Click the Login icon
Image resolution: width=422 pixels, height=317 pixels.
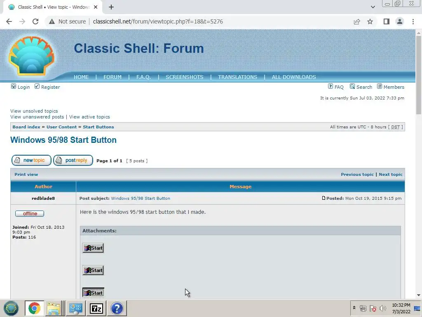[14, 86]
